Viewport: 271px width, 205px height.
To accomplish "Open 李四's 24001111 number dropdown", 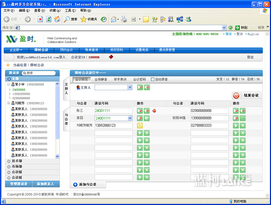I will tap(130, 118).
